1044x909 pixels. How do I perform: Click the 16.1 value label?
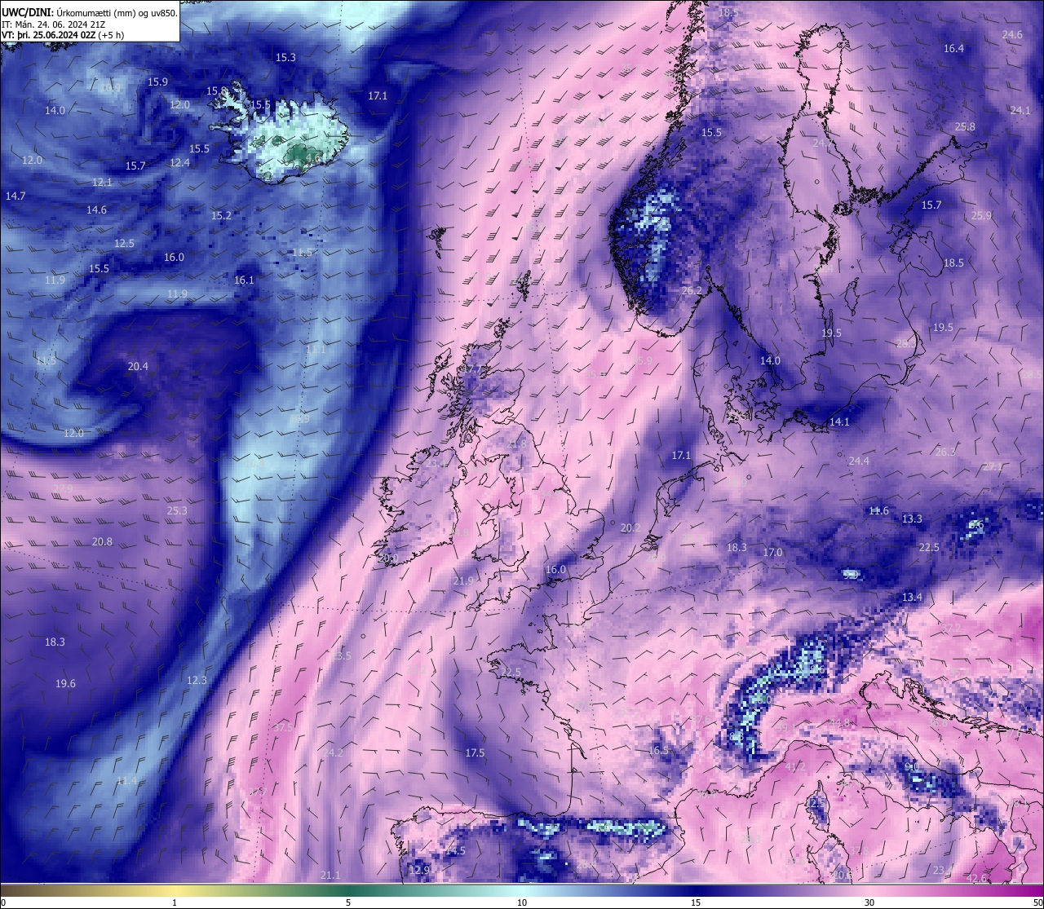pos(244,280)
